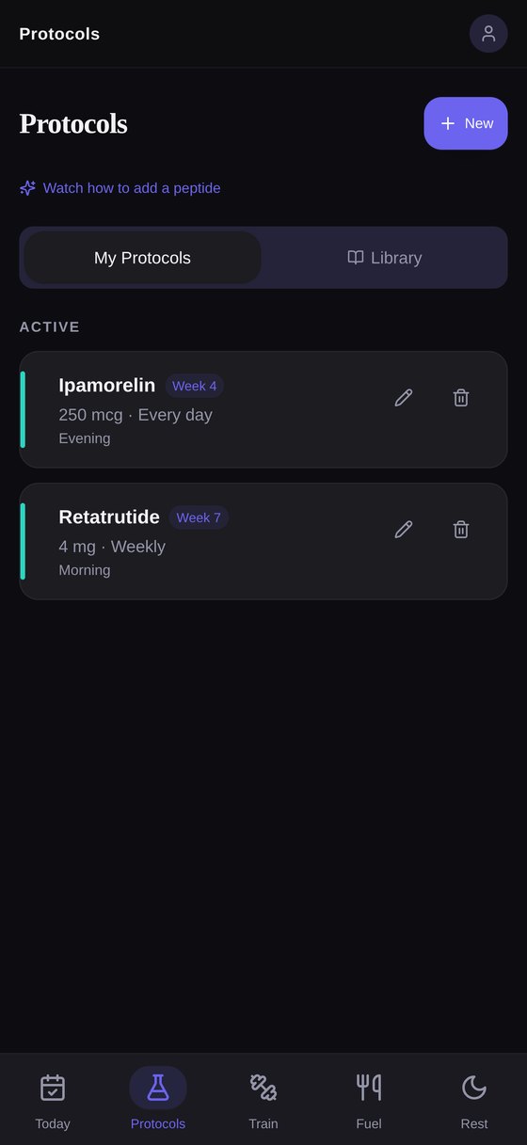This screenshot has width=527, height=1145.
Task: Click the Library book icon
Action: (356, 258)
